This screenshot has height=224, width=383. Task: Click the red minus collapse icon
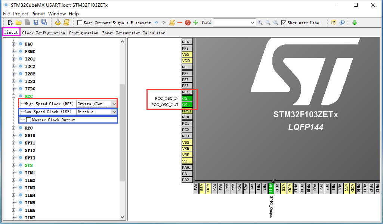[x=180, y=23]
